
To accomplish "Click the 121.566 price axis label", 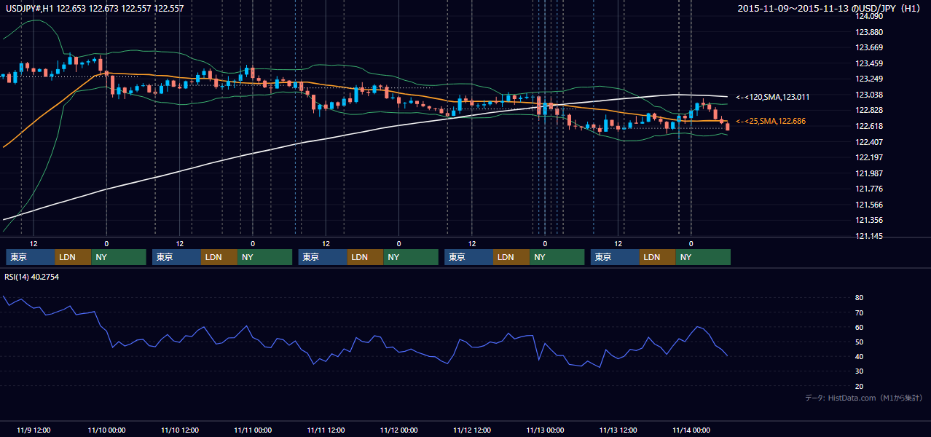I will click(869, 205).
